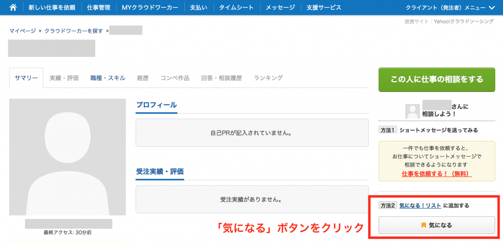Open the 経歴 tab
Image resolution: width=503 pixels, height=245 pixels.
tap(143, 78)
